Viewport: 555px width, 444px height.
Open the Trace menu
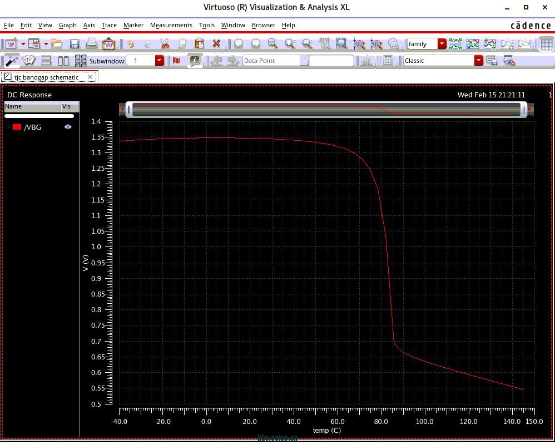point(109,25)
